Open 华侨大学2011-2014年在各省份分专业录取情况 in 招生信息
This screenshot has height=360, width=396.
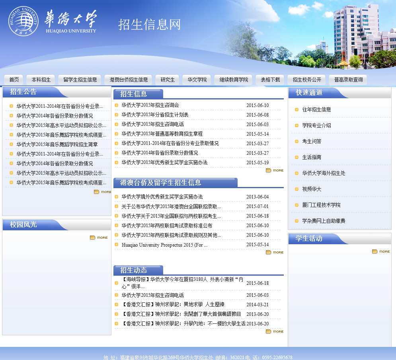(x=170, y=143)
